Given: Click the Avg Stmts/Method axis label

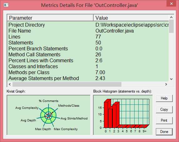Looking at the screenshot, I should tap(74, 119).
